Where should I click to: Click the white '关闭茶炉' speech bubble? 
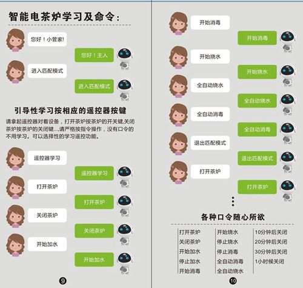pyautogui.click(x=47, y=215)
